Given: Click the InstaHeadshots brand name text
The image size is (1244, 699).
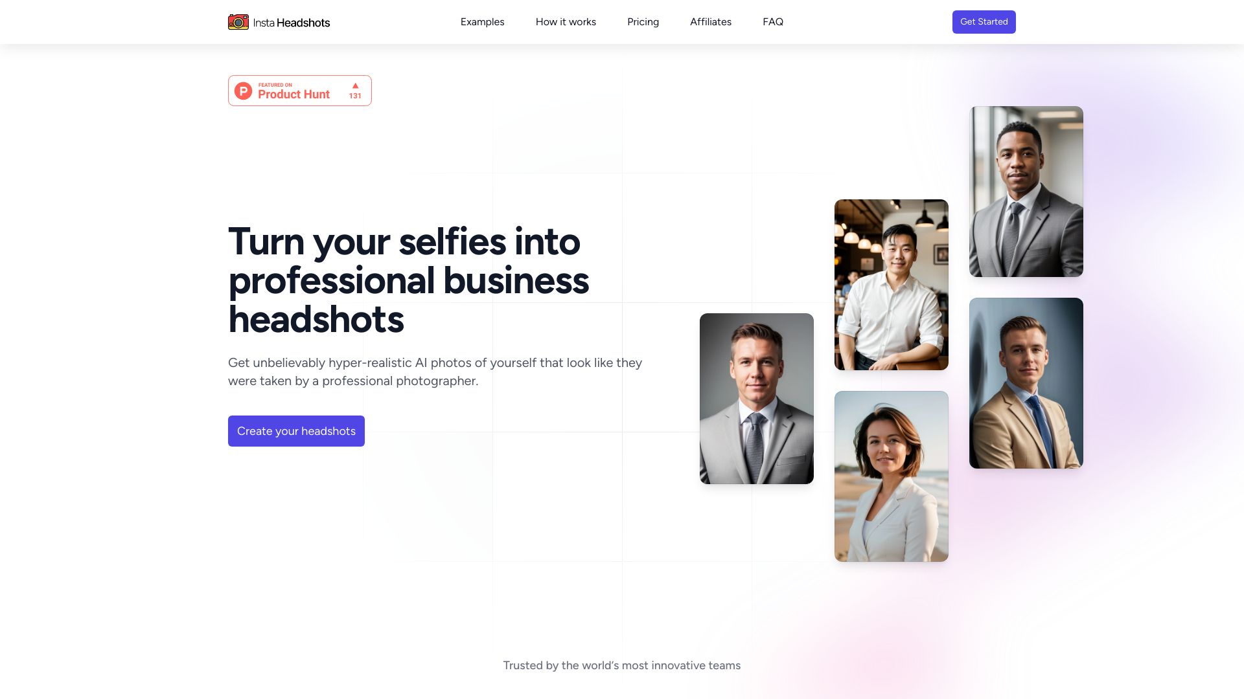Looking at the screenshot, I should click(x=292, y=22).
